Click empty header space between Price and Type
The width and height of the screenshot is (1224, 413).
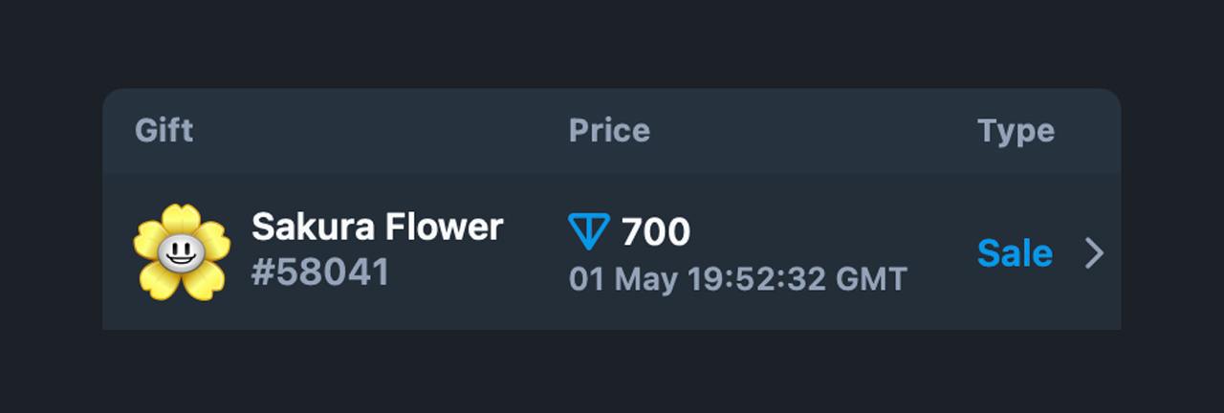point(813,131)
